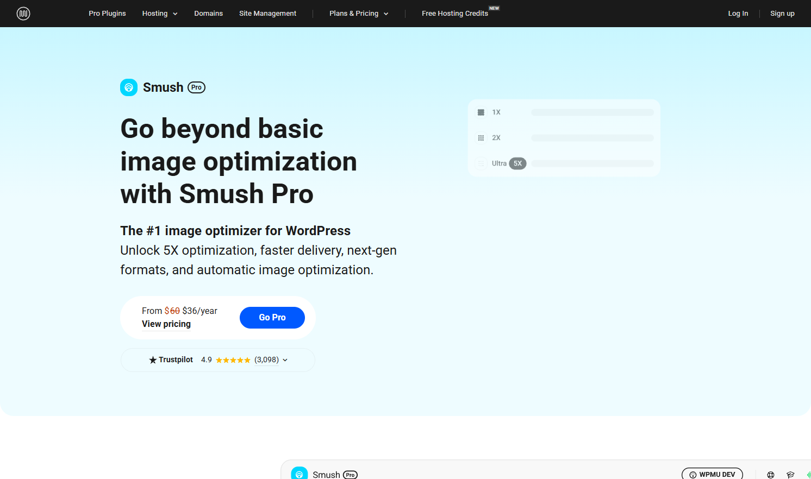
Task: Click the "Unlock 5X optimization" description paragraph
Action: (259, 260)
